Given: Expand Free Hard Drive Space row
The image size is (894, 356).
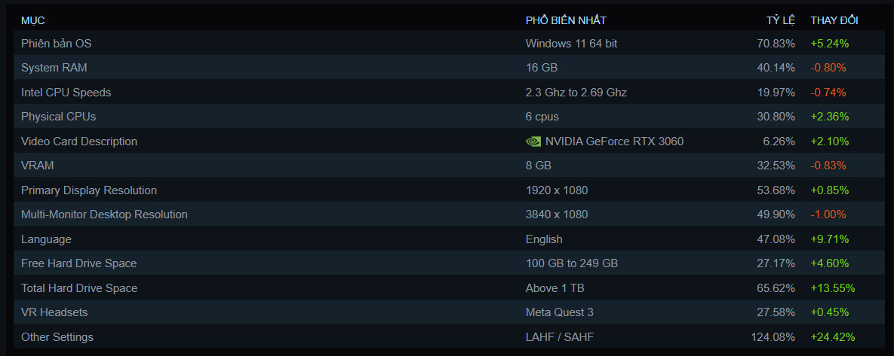Looking at the screenshot, I should tap(78, 263).
